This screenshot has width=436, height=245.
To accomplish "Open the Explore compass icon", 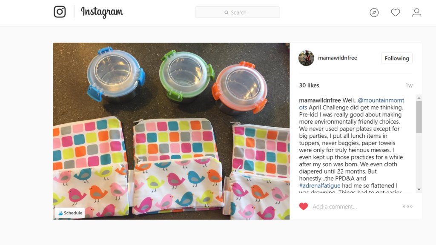I will 374,12.
